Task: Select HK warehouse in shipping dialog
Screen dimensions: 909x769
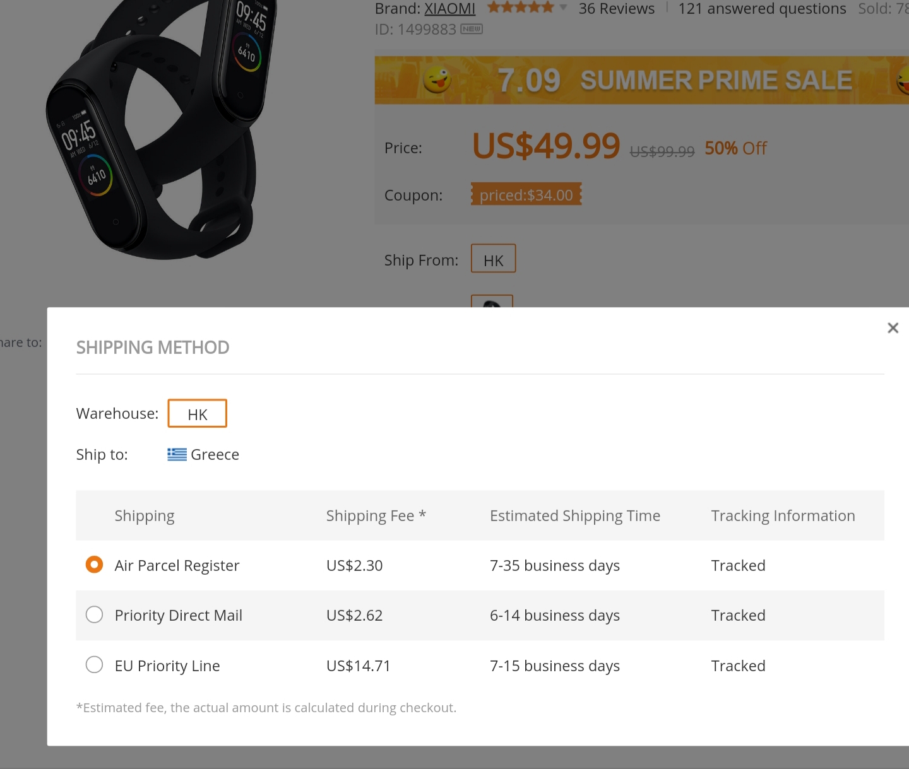Action: point(197,414)
